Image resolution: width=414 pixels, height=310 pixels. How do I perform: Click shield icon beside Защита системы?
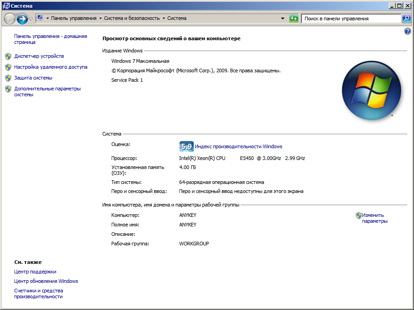8,78
